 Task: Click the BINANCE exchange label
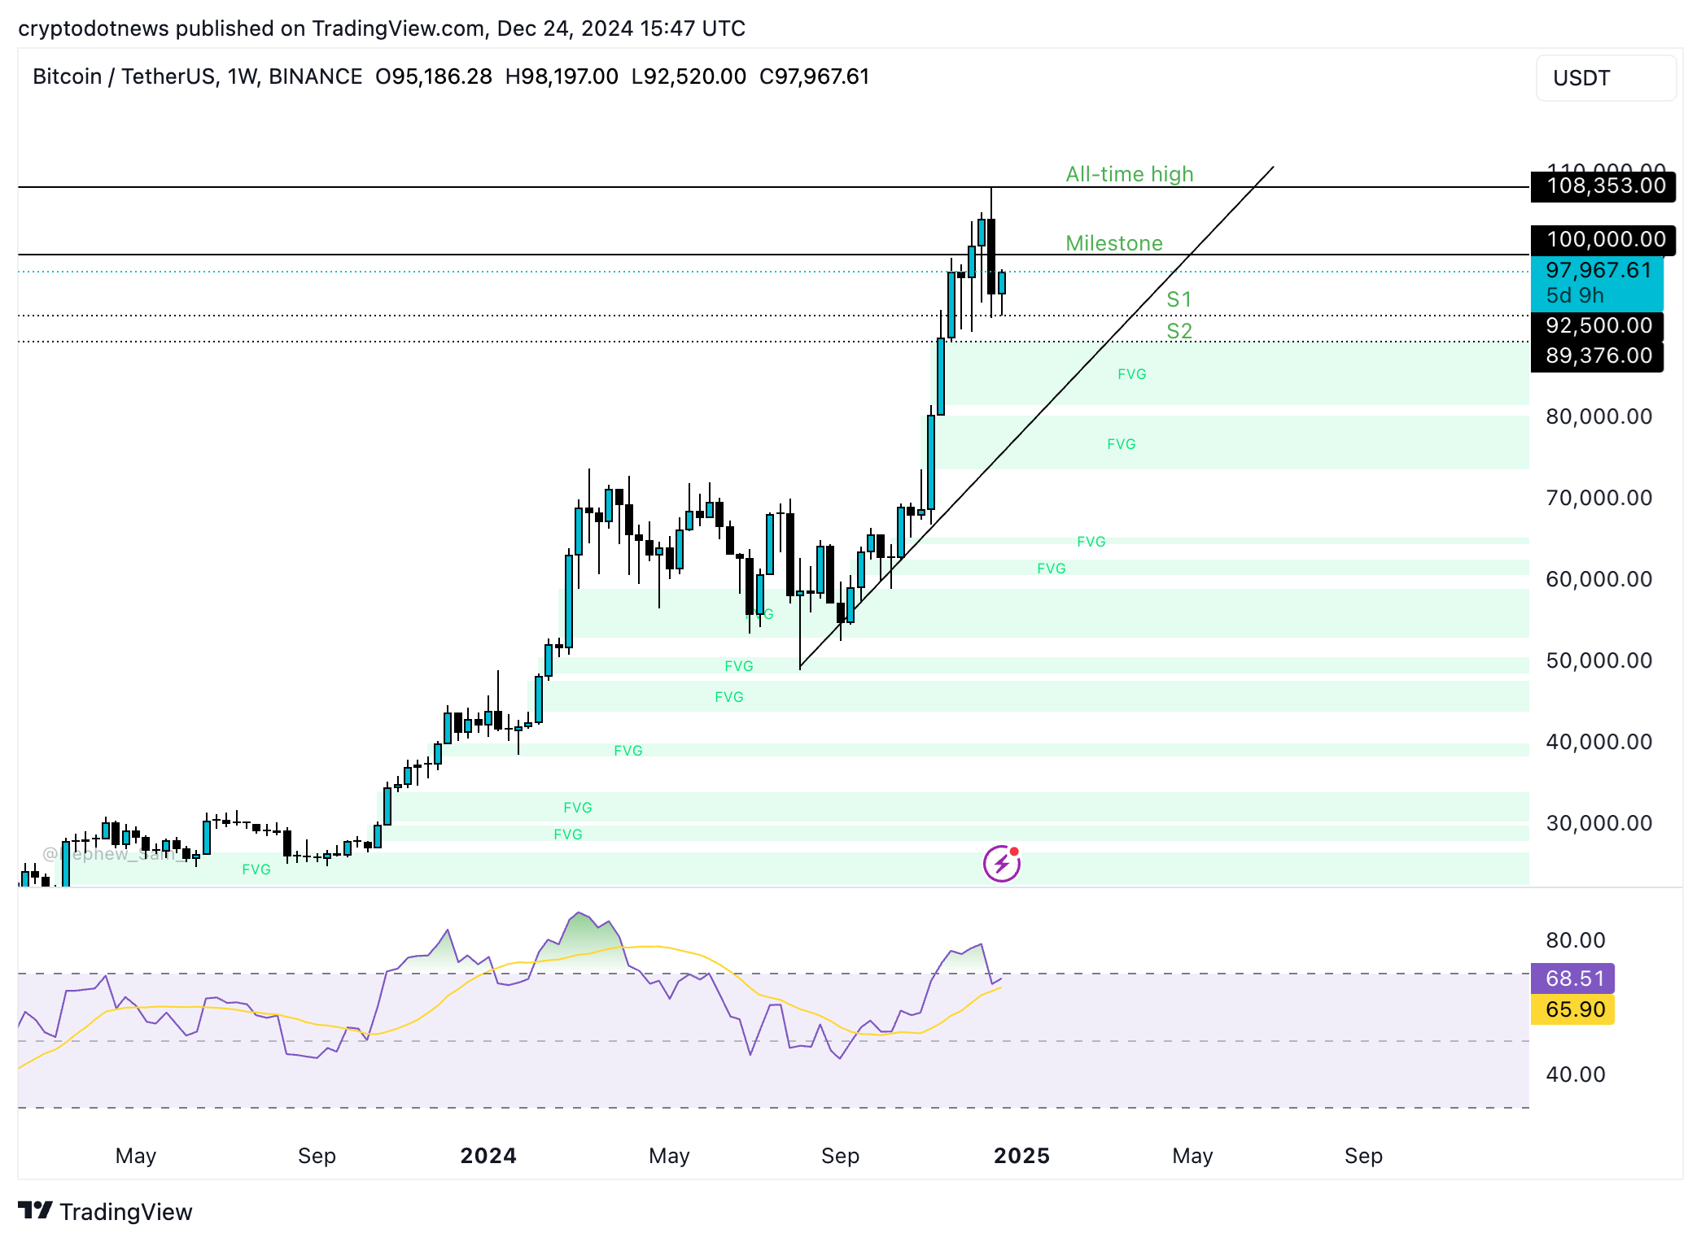tap(317, 76)
